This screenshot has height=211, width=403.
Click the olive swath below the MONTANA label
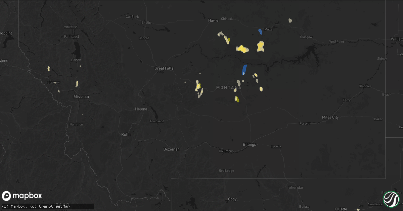pos(237,99)
